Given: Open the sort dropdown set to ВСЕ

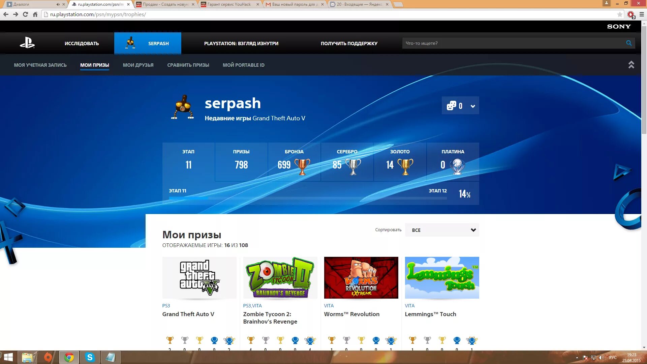Looking at the screenshot, I should tap(442, 230).
